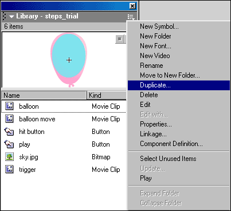The width and height of the screenshot is (231, 211).
Task: Click the balloon movie clip icon
Action: coord(9,106)
